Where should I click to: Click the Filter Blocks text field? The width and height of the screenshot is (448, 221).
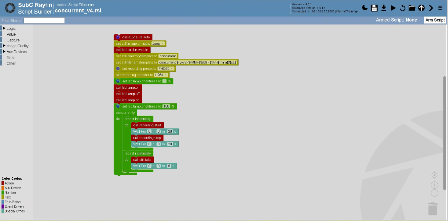[x=44, y=21]
